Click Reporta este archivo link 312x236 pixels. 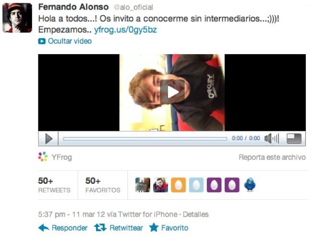[272, 157]
